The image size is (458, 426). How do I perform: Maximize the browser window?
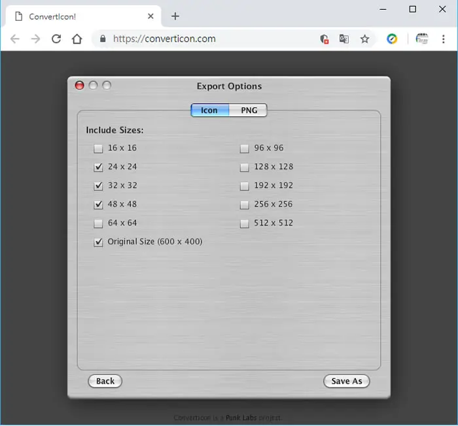coord(412,9)
